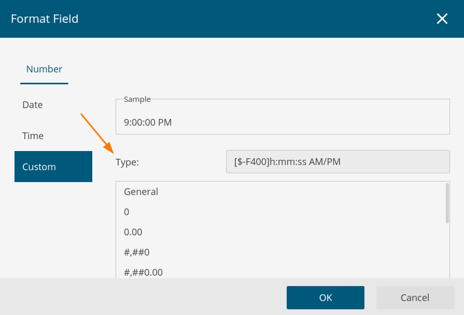Choose the #,##0 format entry
Screen dimensions: 464x315
(137, 253)
